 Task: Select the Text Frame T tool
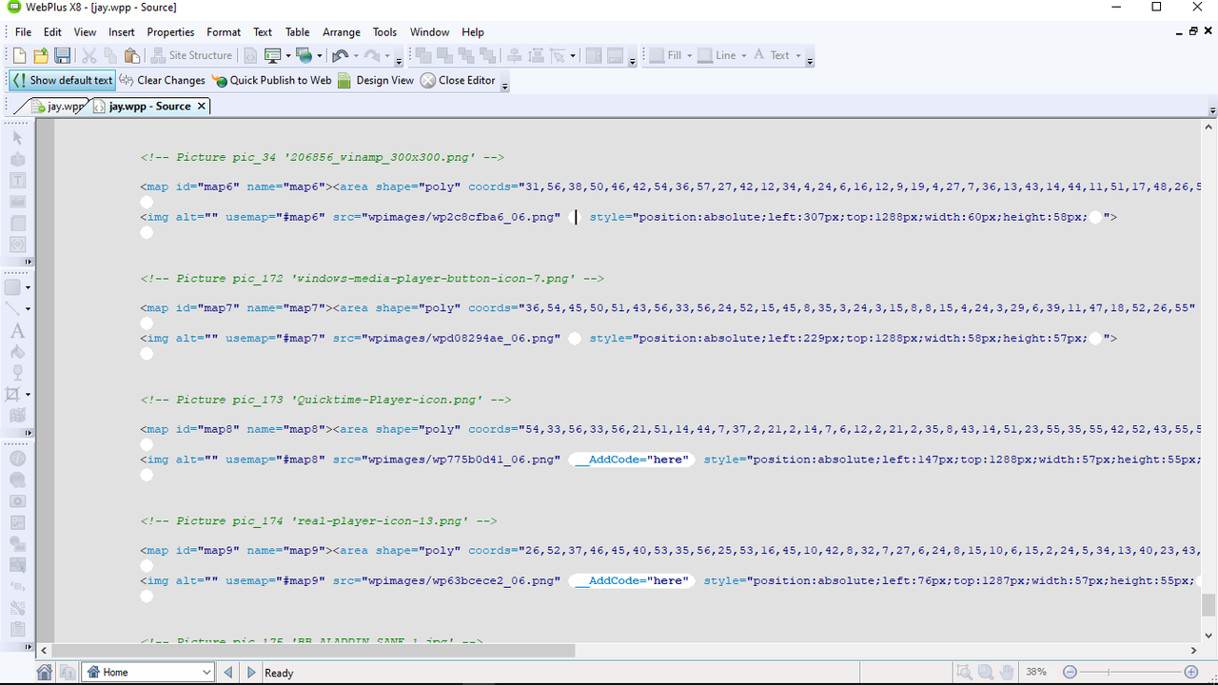tap(17, 181)
